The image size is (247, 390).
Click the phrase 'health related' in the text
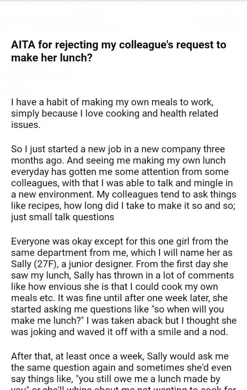pos(189,113)
